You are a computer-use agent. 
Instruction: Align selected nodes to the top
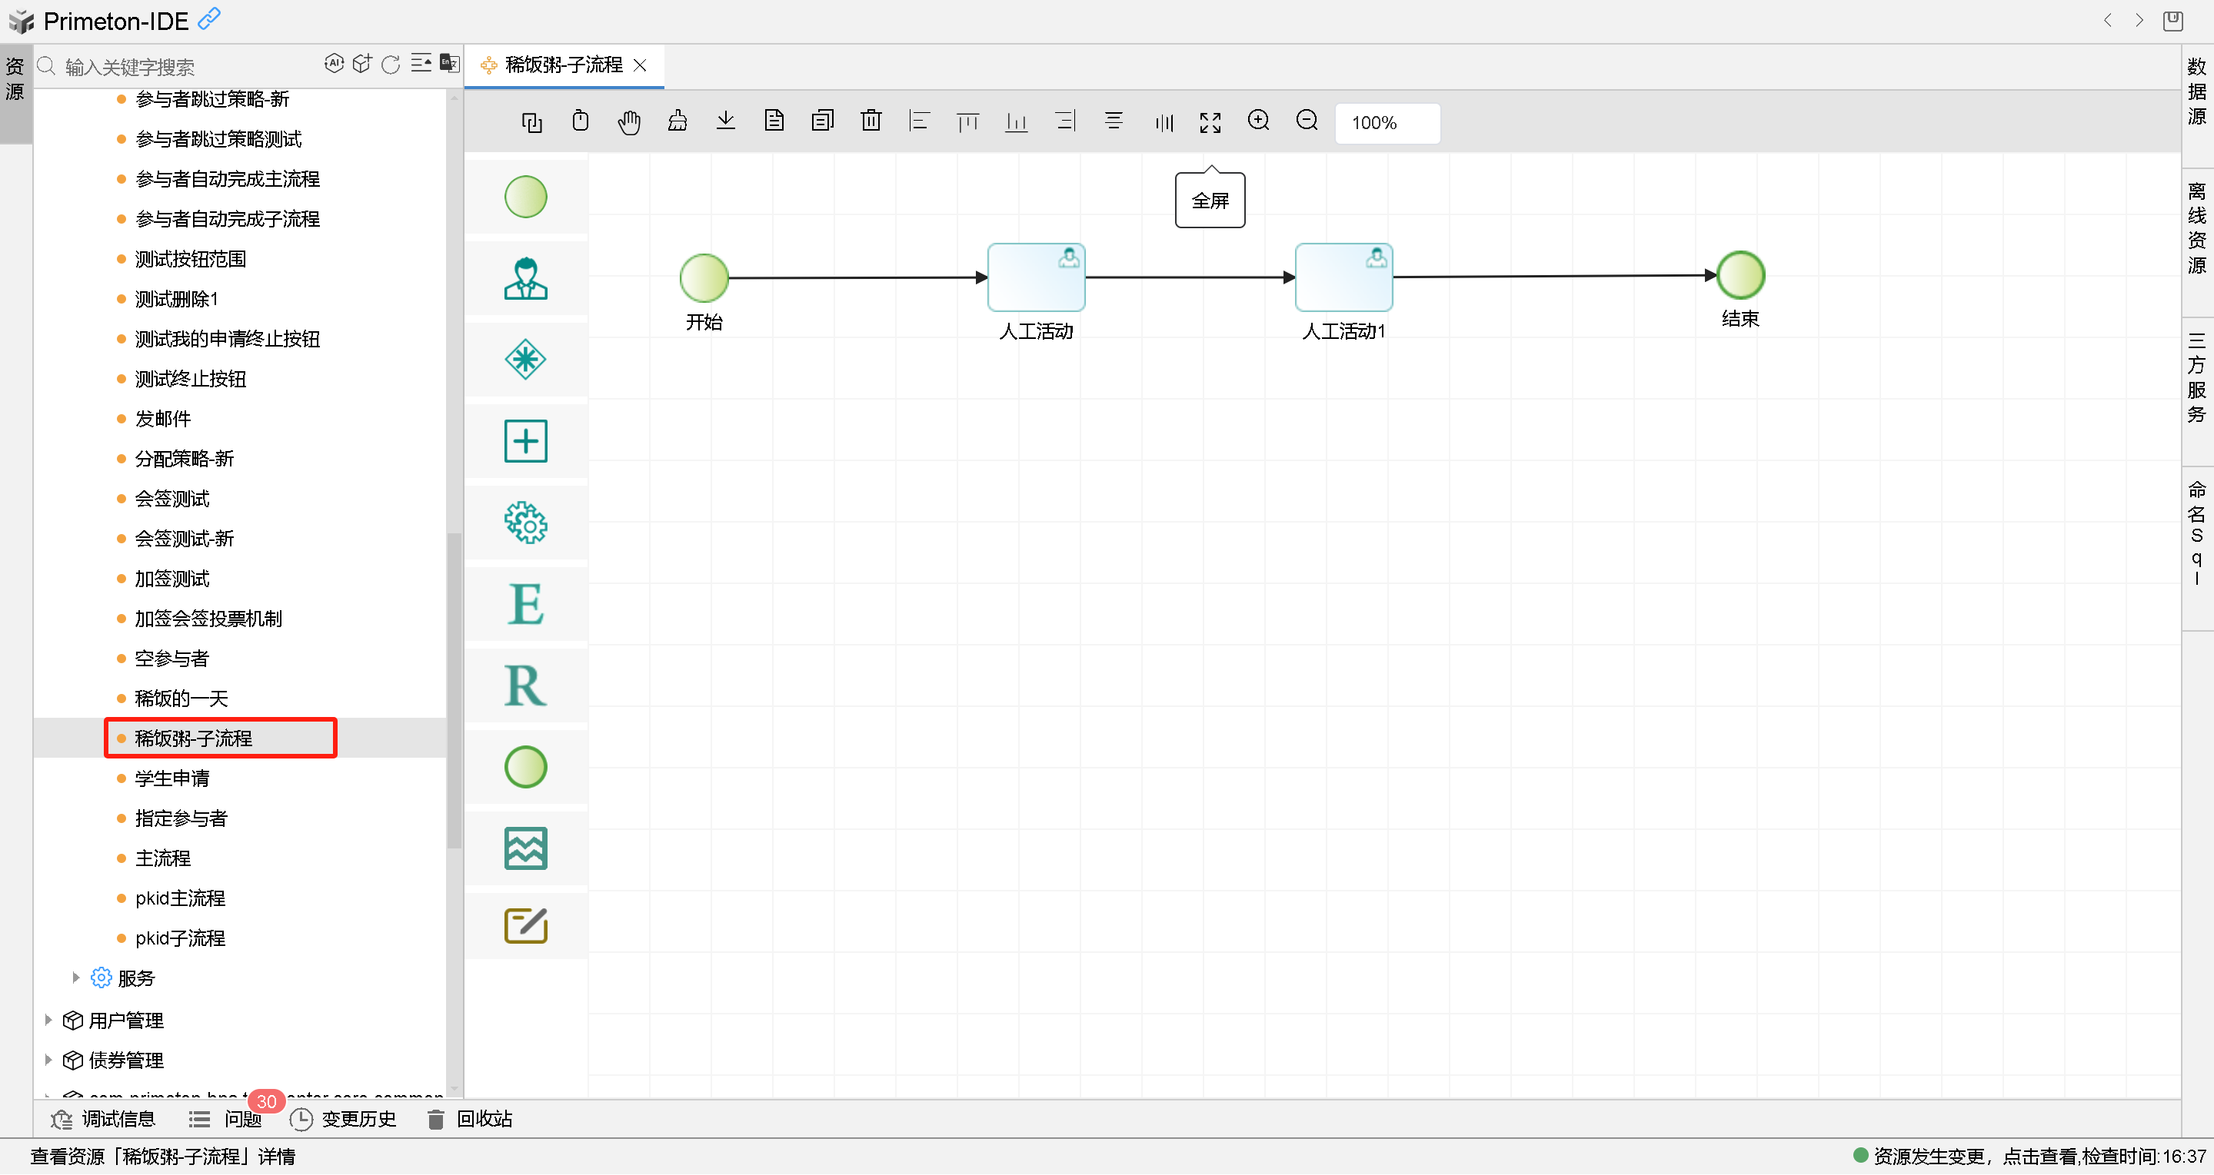point(967,122)
